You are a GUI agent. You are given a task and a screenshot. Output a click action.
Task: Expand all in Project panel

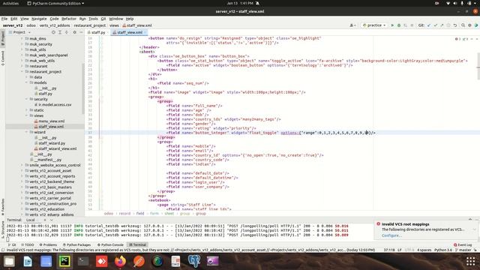point(60,32)
